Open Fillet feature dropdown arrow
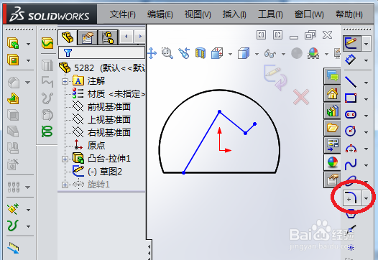 28,83
